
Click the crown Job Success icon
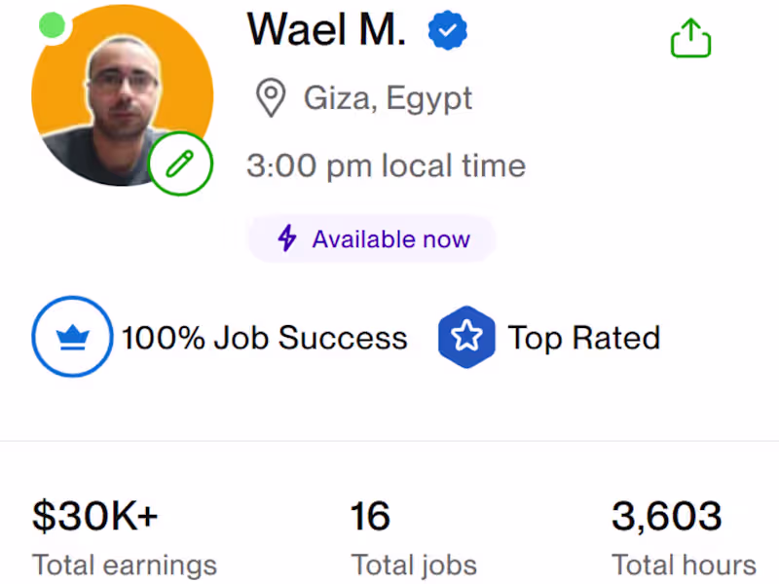(72, 337)
